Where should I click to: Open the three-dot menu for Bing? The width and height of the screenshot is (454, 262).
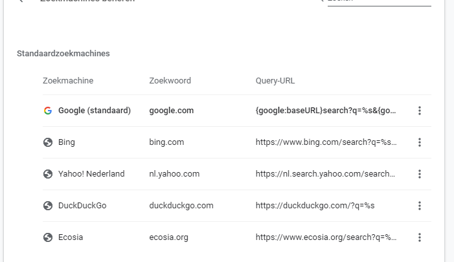click(x=419, y=142)
